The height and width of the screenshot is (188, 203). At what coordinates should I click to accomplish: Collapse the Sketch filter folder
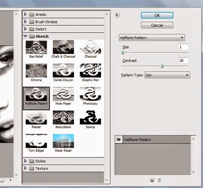coord(25,36)
